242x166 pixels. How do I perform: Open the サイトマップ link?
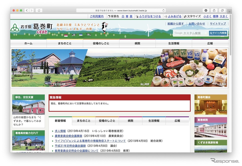click(218, 24)
